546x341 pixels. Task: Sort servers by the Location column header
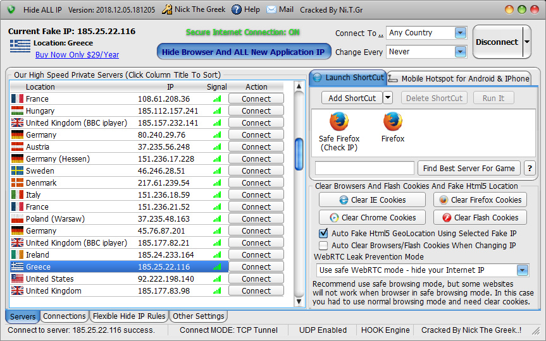tap(40, 87)
